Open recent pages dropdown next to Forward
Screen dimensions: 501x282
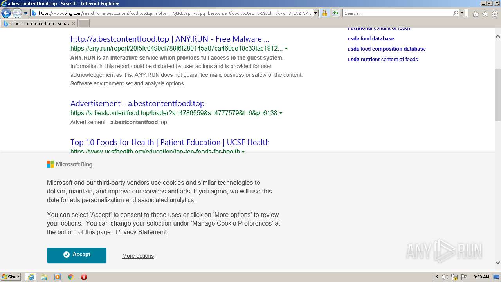tap(25, 13)
